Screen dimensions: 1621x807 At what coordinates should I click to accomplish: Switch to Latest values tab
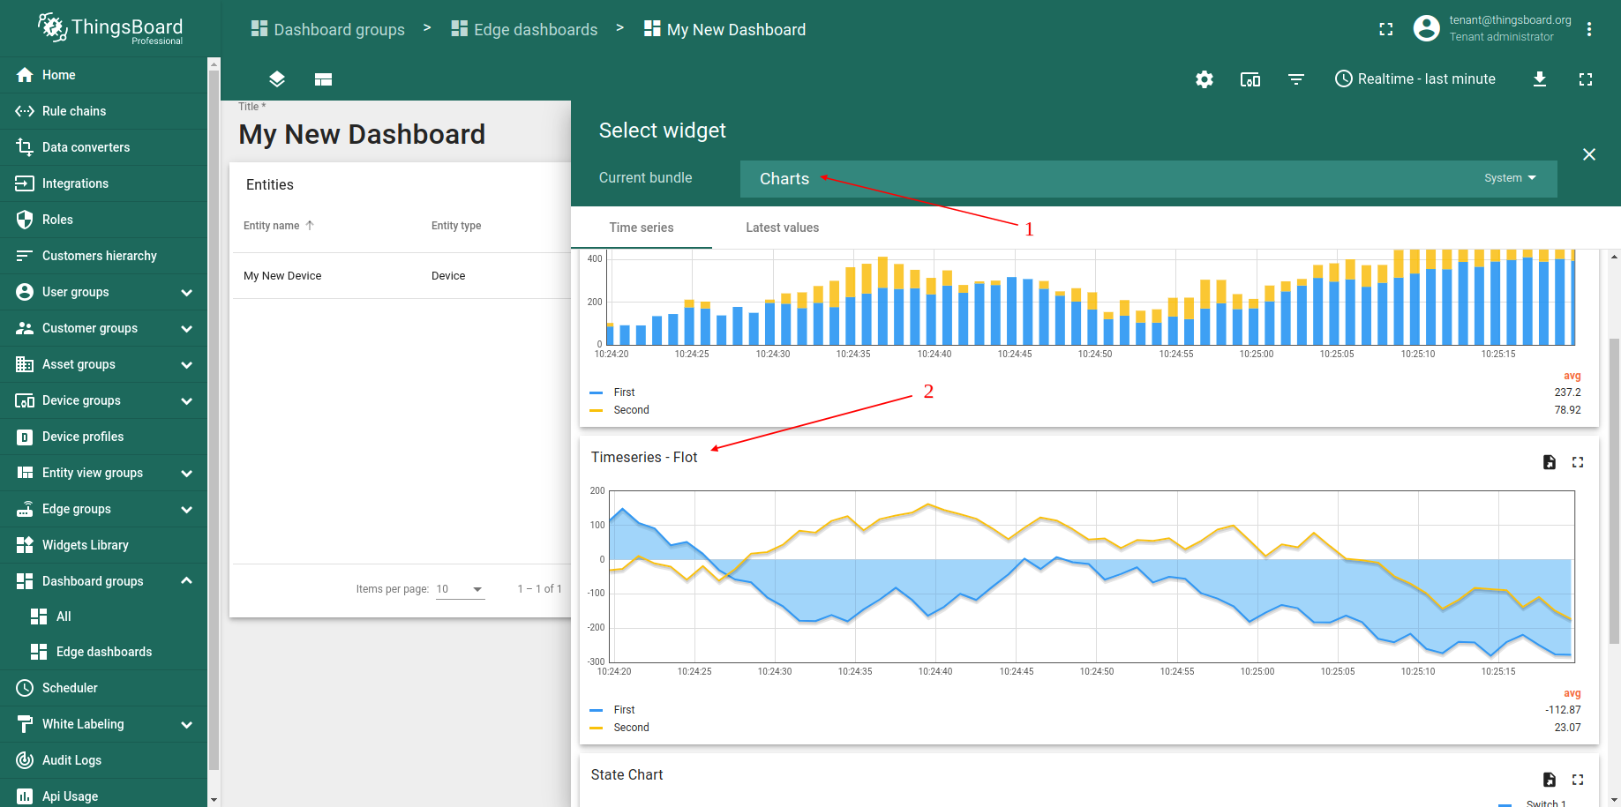pyautogui.click(x=782, y=228)
